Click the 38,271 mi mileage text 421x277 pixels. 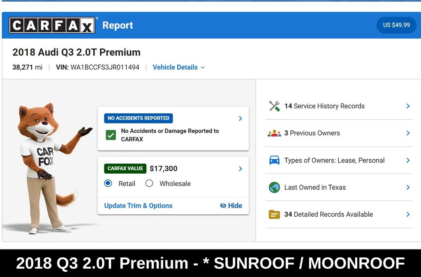(28, 67)
